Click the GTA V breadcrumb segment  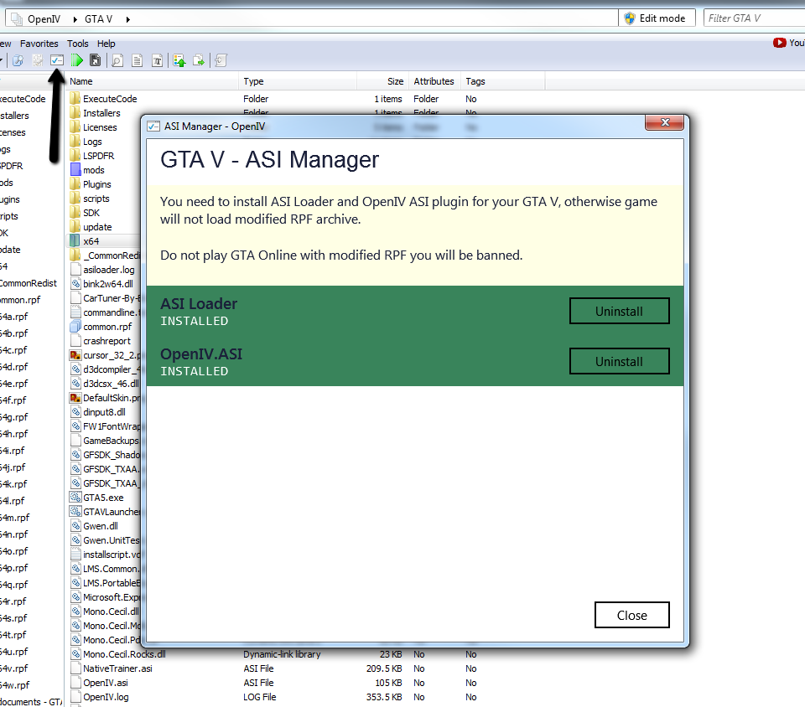pyautogui.click(x=99, y=19)
